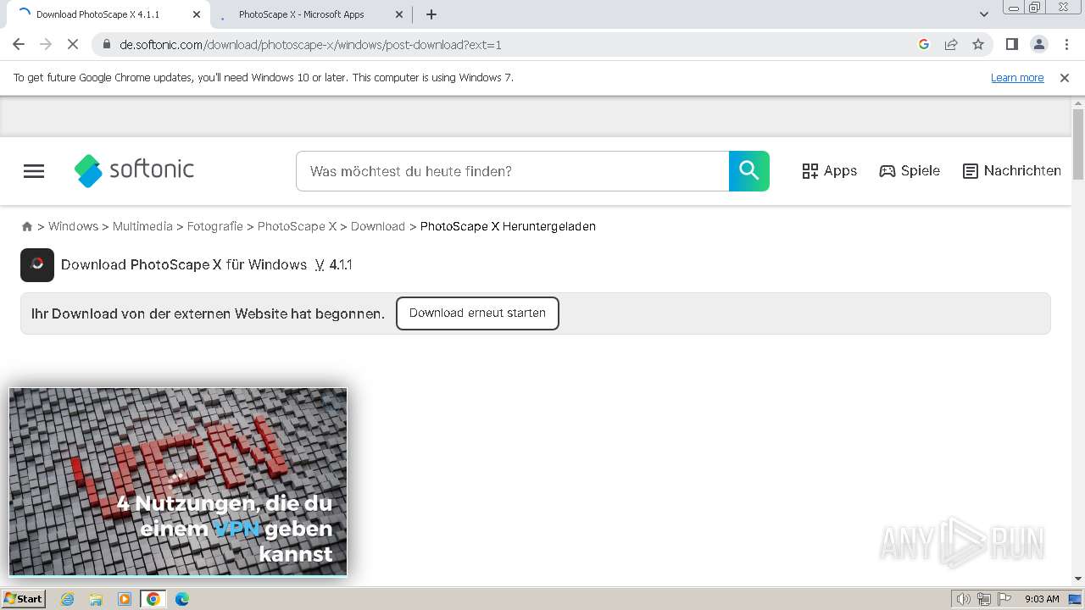Open Softonic hamburger menu
This screenshot has width=1085, height=610.
(34, 171)
